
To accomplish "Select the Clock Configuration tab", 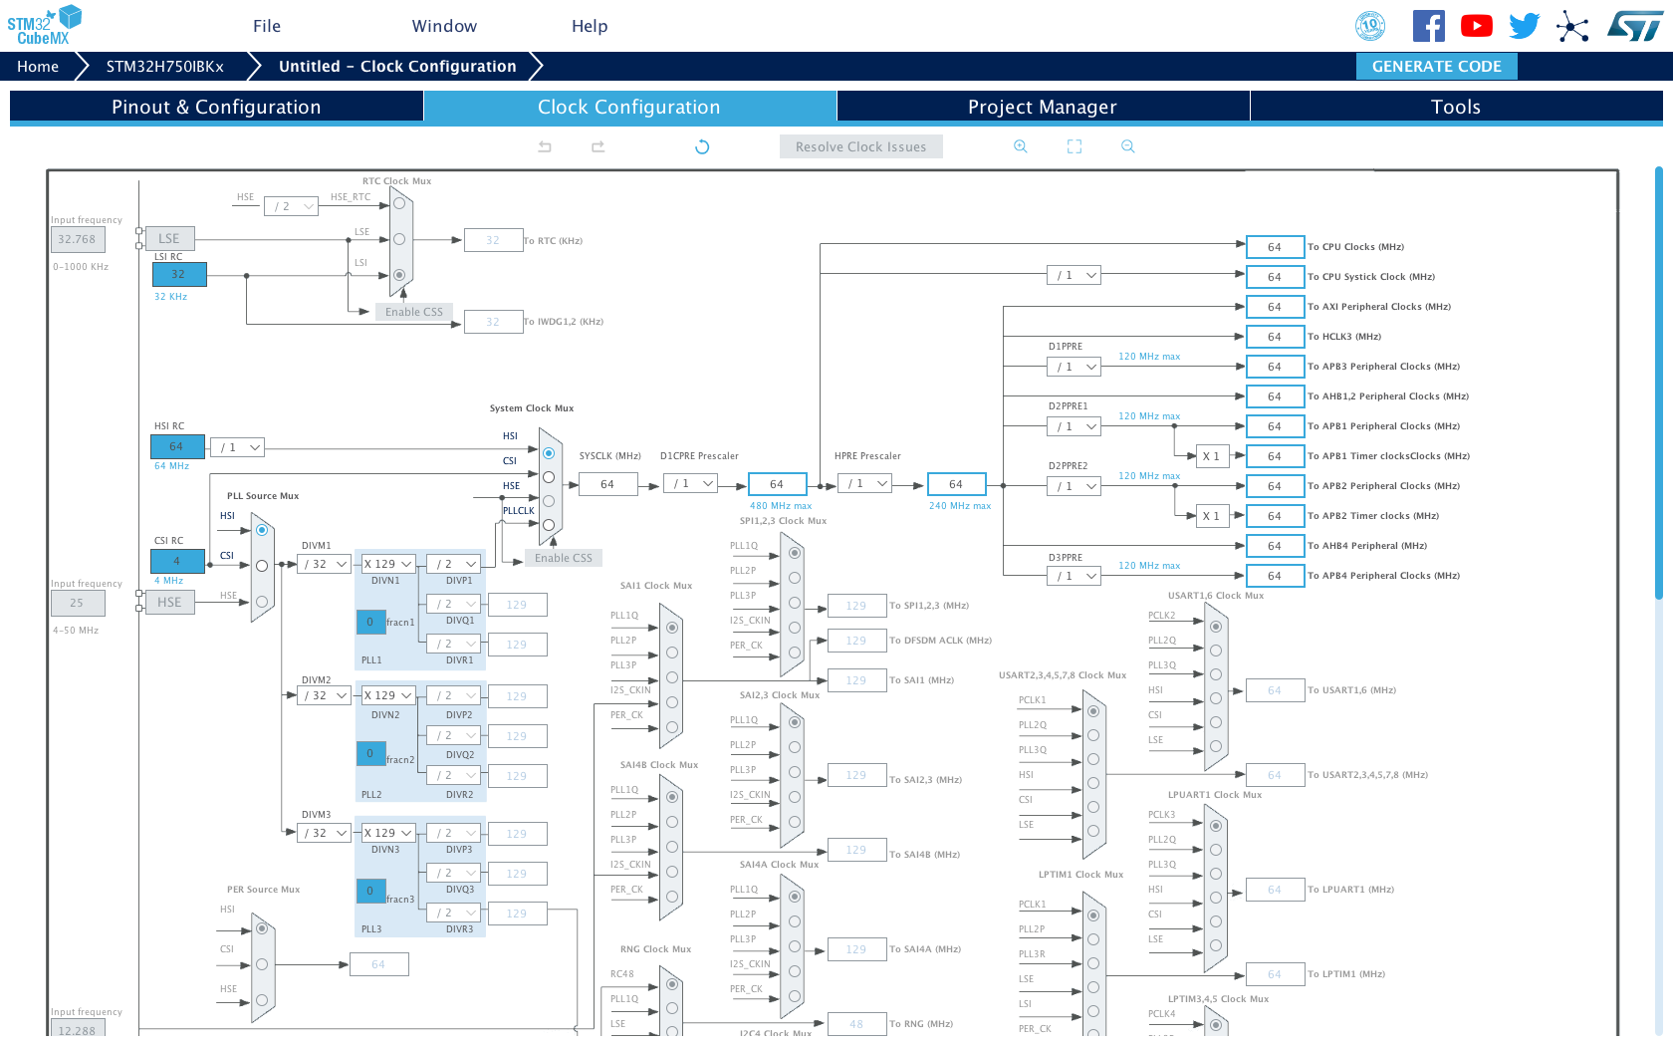I will (629, 107).
